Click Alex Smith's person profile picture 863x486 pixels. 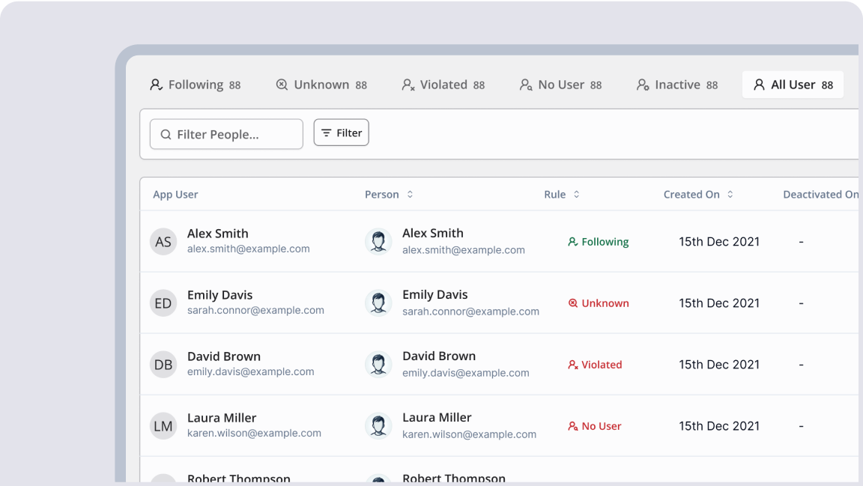coord(378,242)
